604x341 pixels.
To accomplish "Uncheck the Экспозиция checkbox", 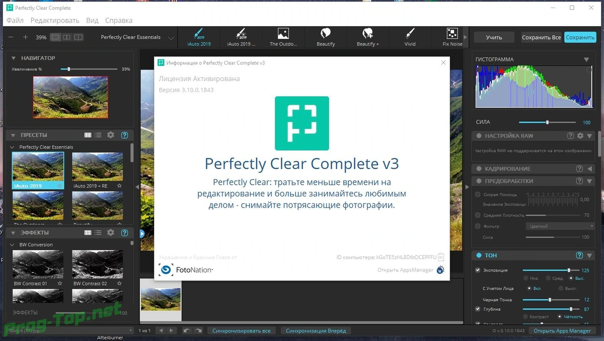I will pyautogui.click(x=478, y=270).
